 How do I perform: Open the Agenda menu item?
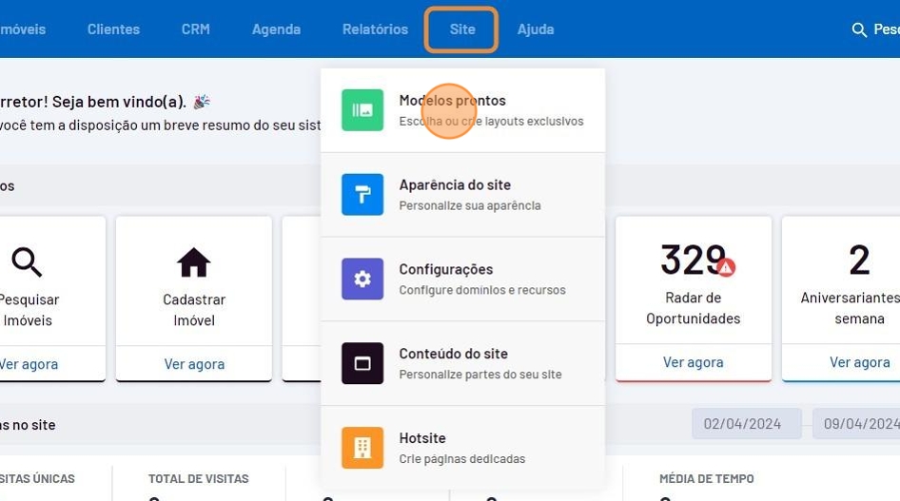(276, 29)
